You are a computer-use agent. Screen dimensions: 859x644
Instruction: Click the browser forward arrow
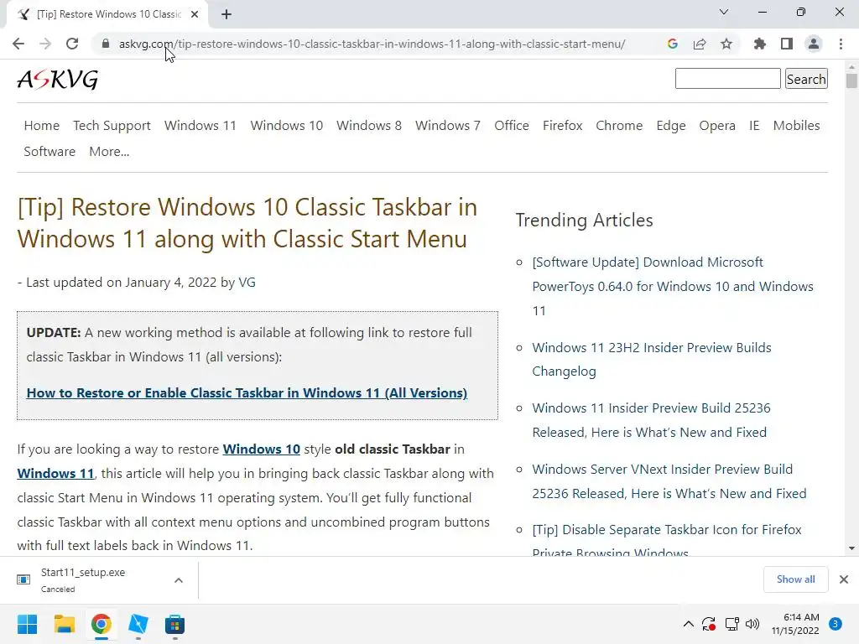click(45, 44)
